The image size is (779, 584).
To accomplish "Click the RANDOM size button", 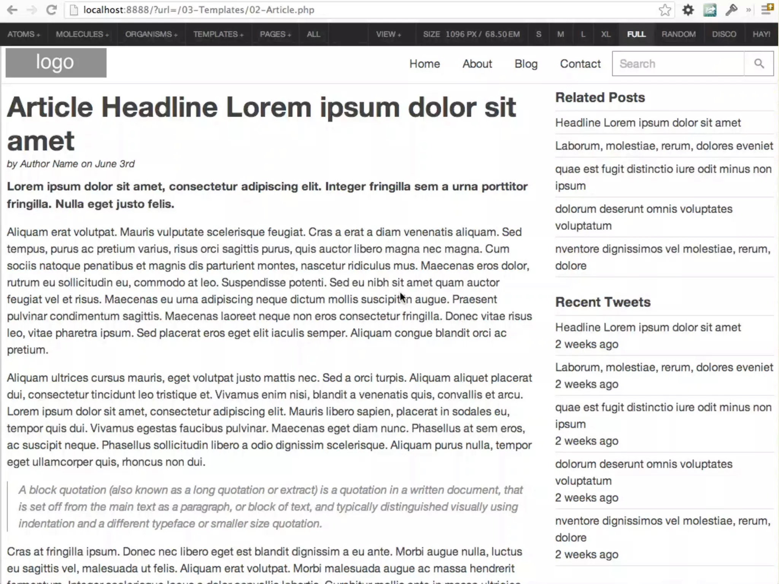I will click(678, 34).
